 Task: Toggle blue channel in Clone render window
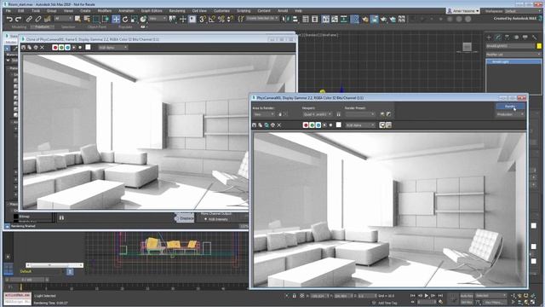[x=67, y=47]
